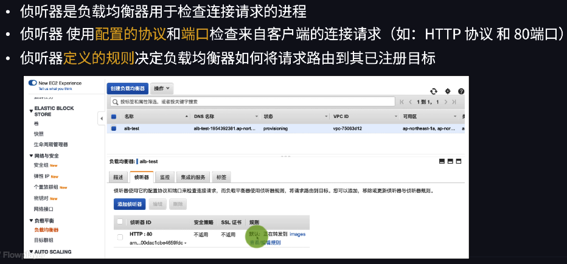
Task: Click the 添加侦听器 button
Action: (x=130, y=204)
